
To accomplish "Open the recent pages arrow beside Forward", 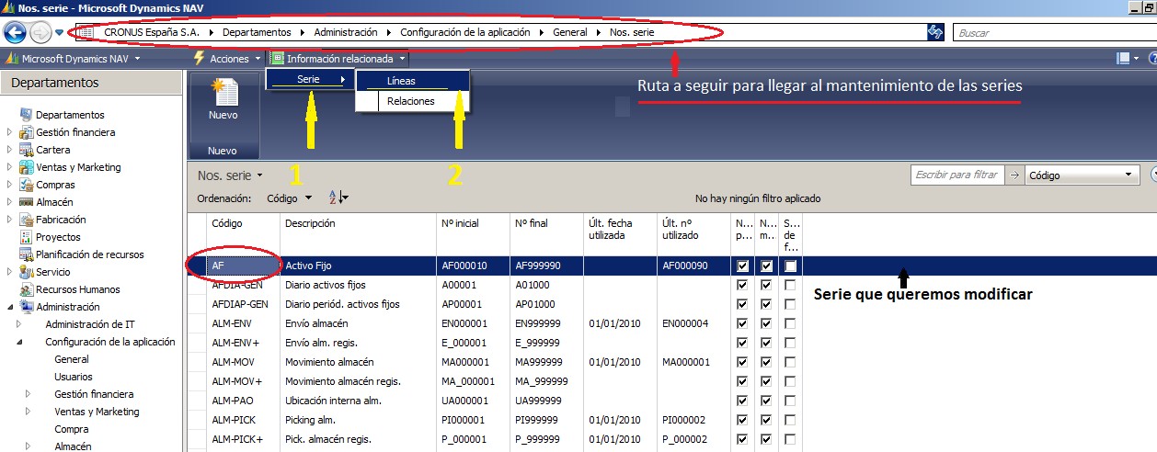I will 60,33.
